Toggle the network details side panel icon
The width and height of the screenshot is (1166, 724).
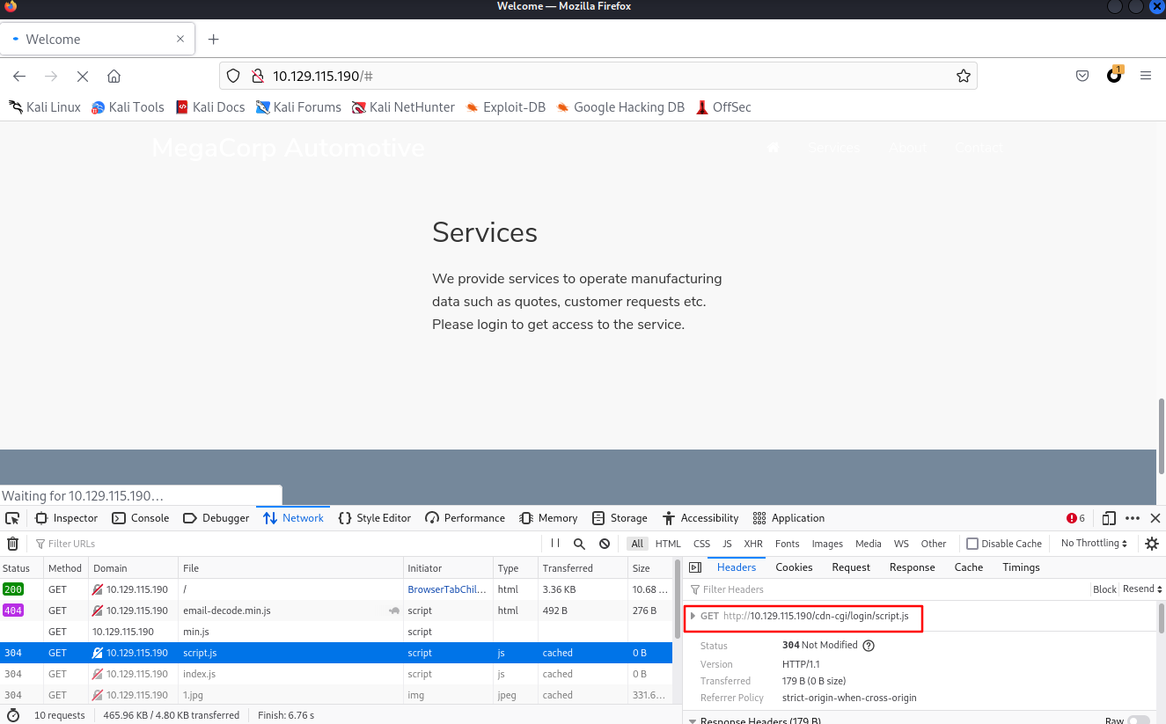[x=695, y=567]
